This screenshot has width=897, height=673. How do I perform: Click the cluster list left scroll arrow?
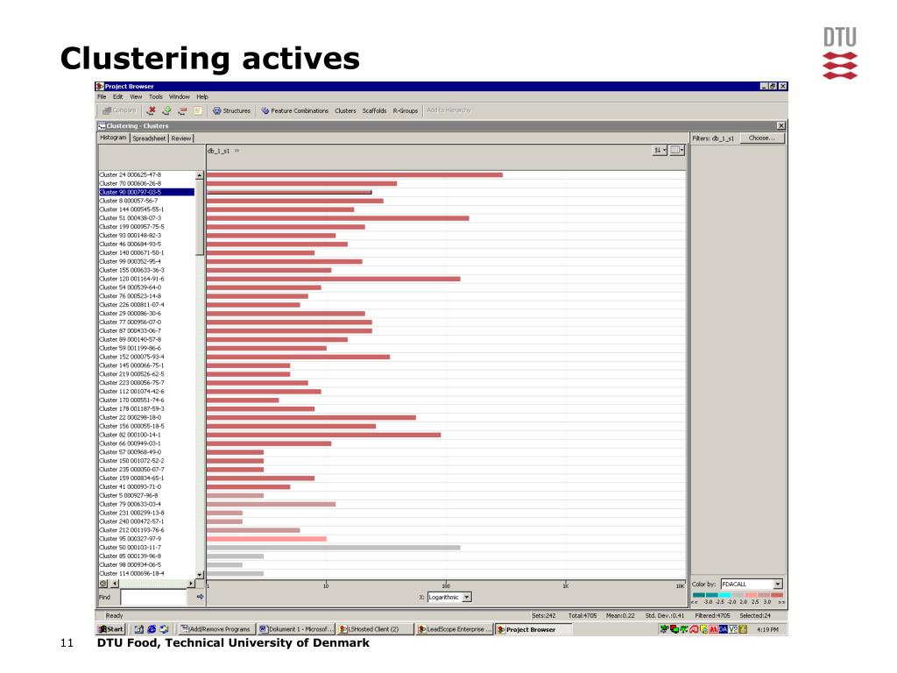point(115,584)
